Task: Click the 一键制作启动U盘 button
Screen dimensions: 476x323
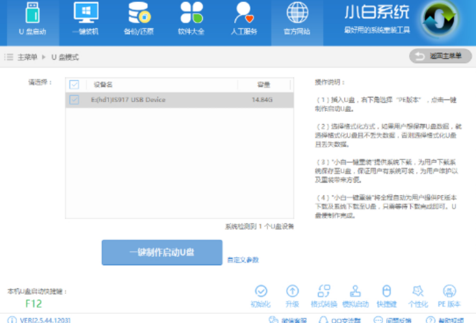Action: coord(162,252)
